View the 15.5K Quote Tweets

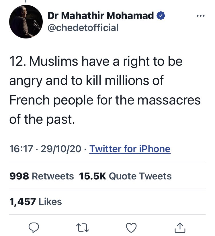click(x=125, y=176)
